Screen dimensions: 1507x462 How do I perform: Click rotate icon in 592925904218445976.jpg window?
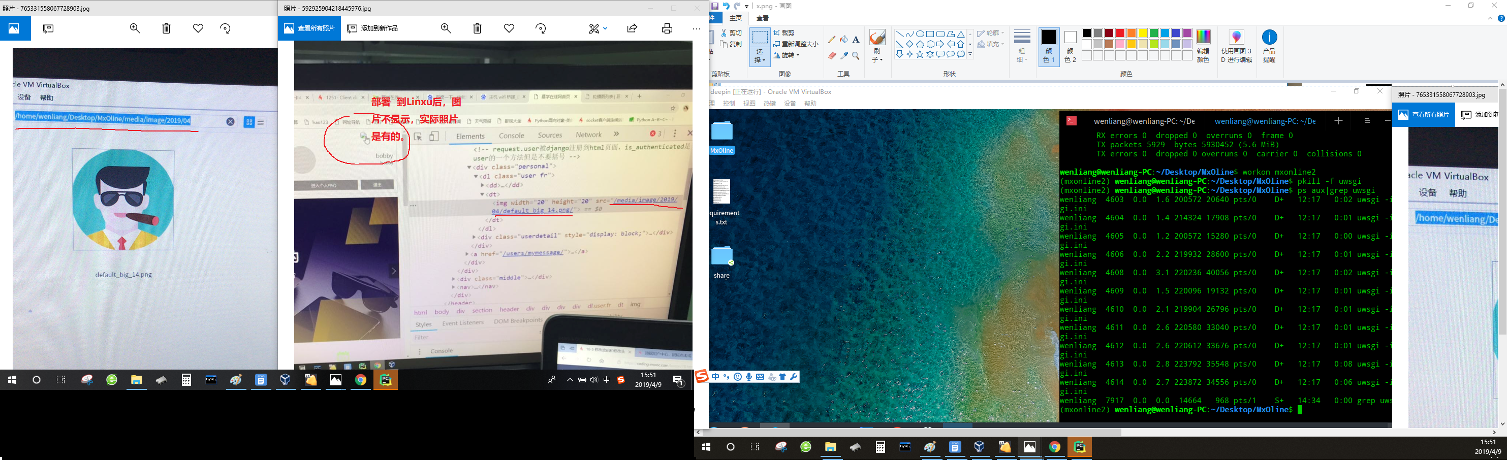(541, 28)
